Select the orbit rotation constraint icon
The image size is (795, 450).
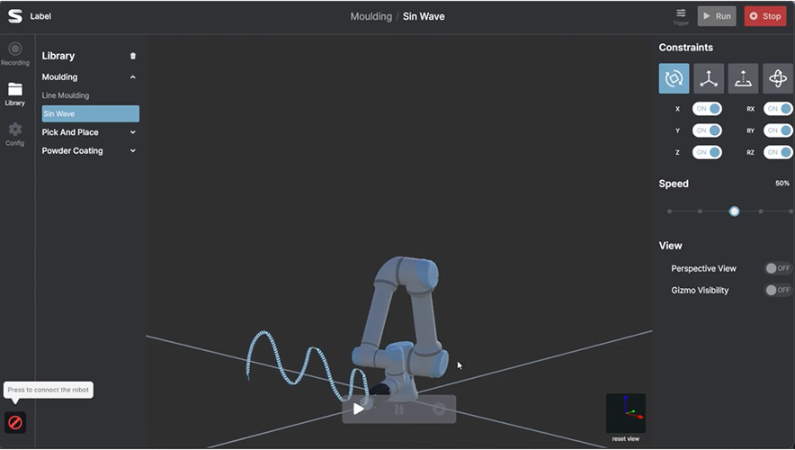[778, 78]
